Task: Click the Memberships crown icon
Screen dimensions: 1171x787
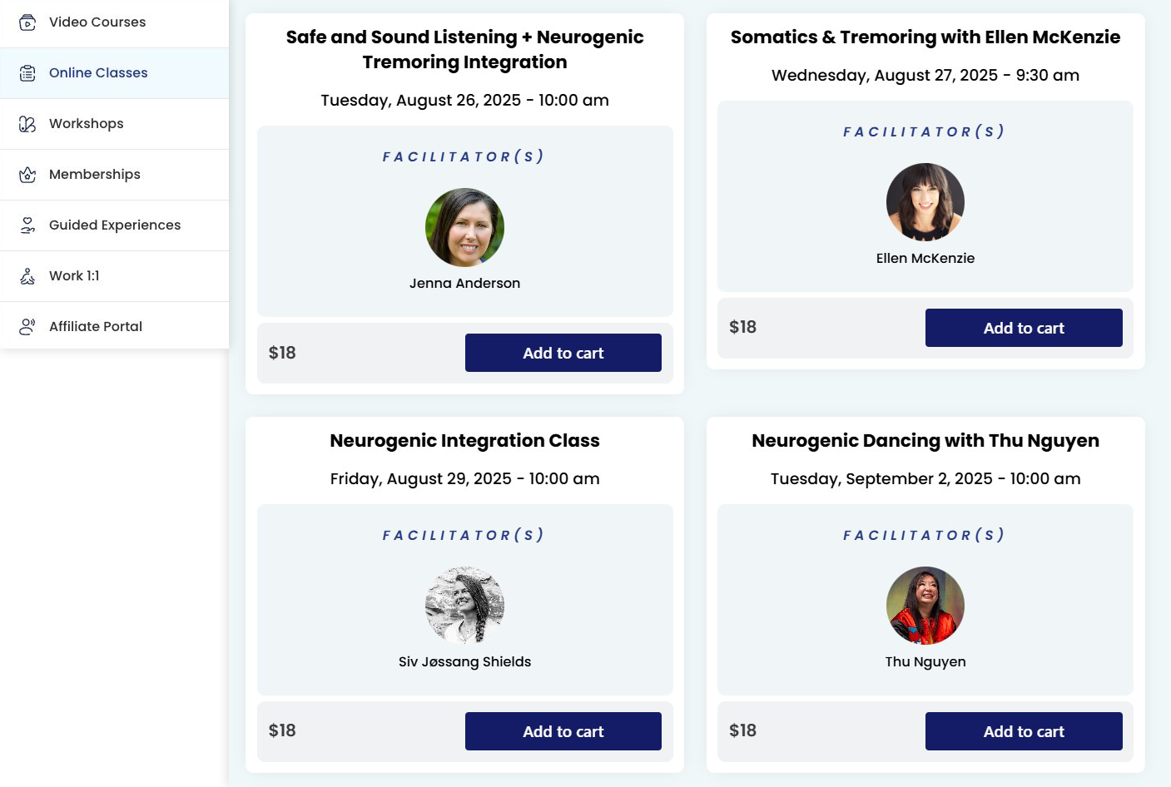Action: tap(27, 175)
